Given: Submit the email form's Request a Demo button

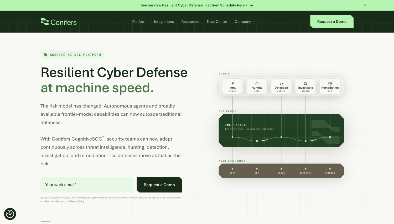Looking at the screenshot, I should click(159, 185).
